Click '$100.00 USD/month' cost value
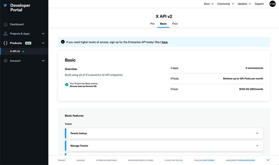 [251, 89]
